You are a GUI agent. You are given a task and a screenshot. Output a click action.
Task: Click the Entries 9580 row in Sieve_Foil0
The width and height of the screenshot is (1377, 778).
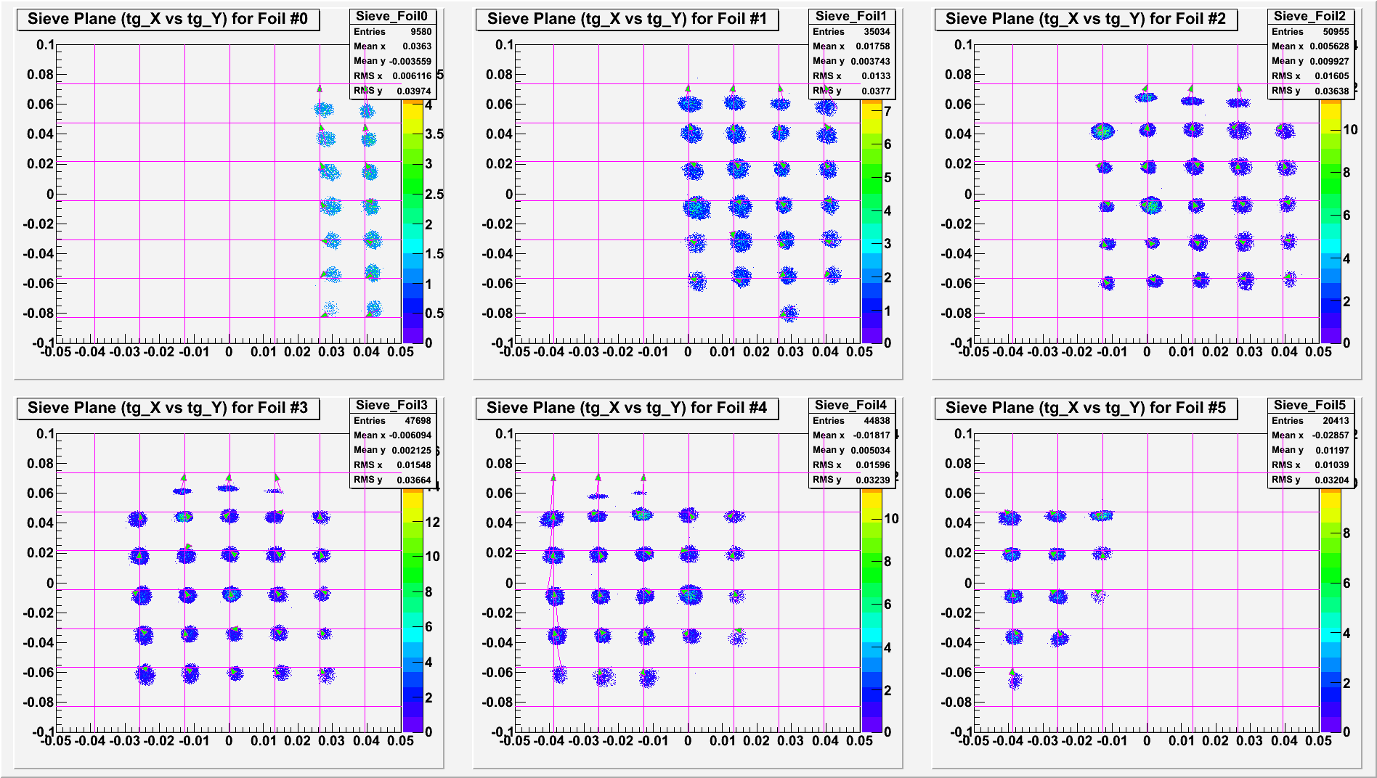(x=392, y=32)
